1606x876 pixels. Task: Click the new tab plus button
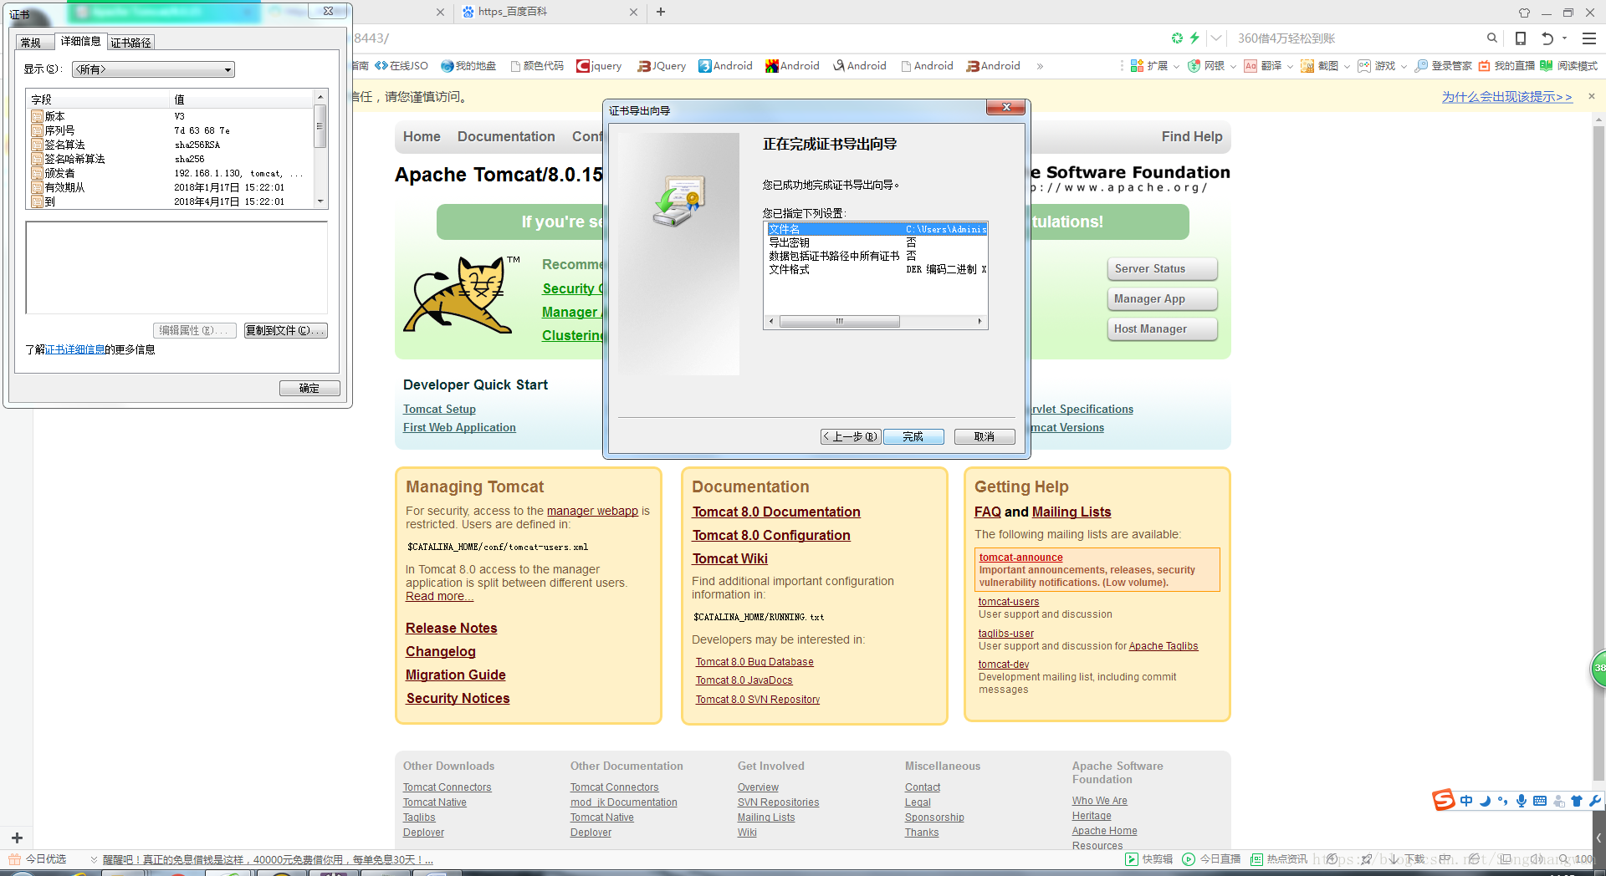661,12
